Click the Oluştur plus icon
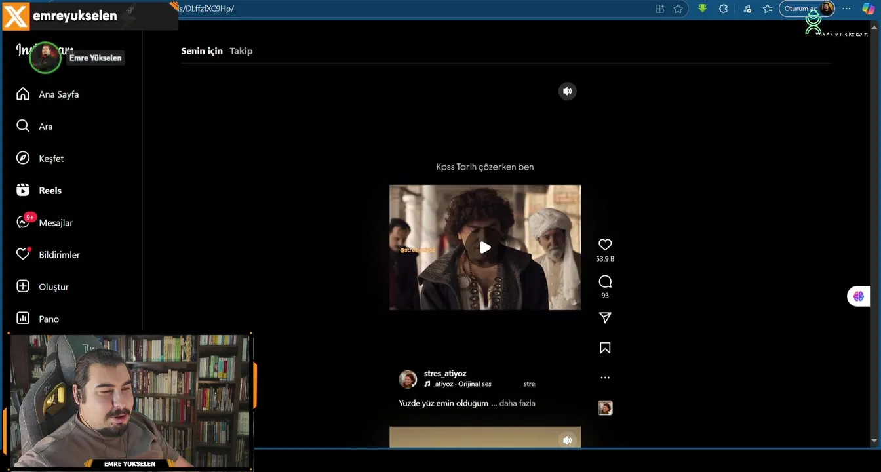 pyautogui.click(x=23, y=286)
